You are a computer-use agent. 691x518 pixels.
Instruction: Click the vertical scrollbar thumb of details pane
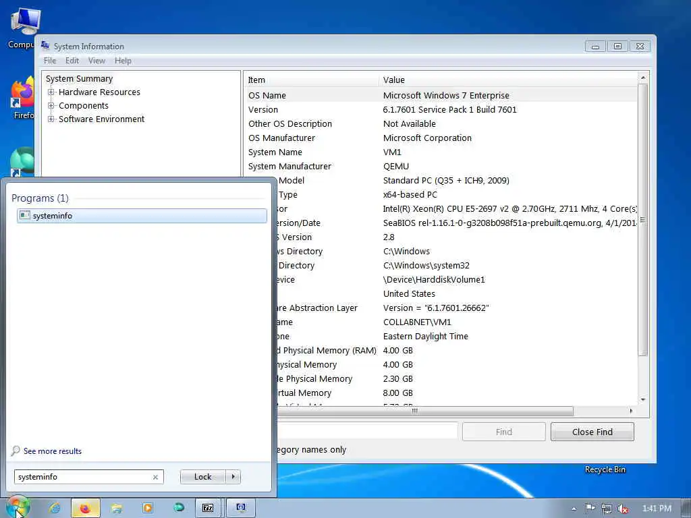(x=643, y=221)
